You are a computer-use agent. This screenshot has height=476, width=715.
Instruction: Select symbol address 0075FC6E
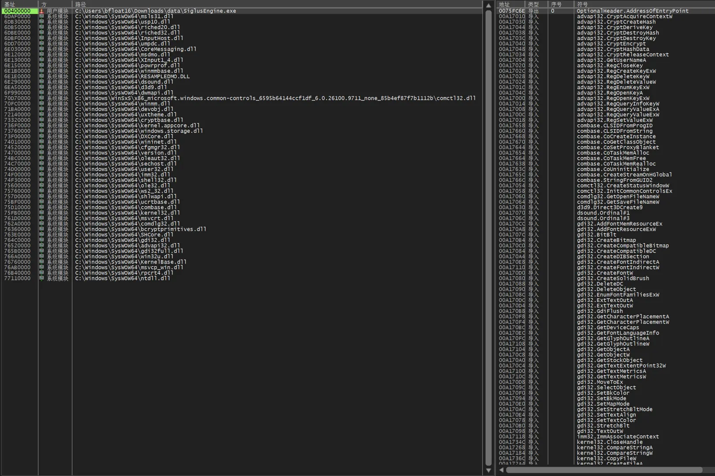(512, 11)
